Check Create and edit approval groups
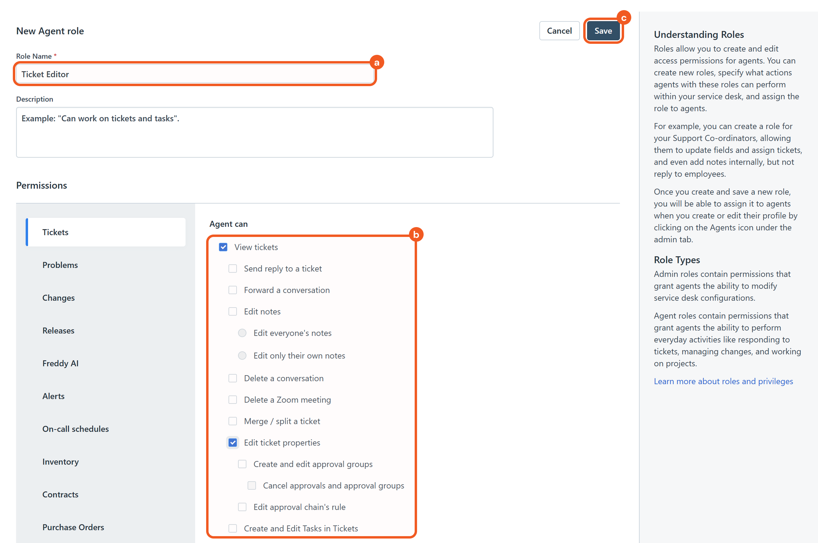Screen dimensions: 818x543 tap(242, 464)
